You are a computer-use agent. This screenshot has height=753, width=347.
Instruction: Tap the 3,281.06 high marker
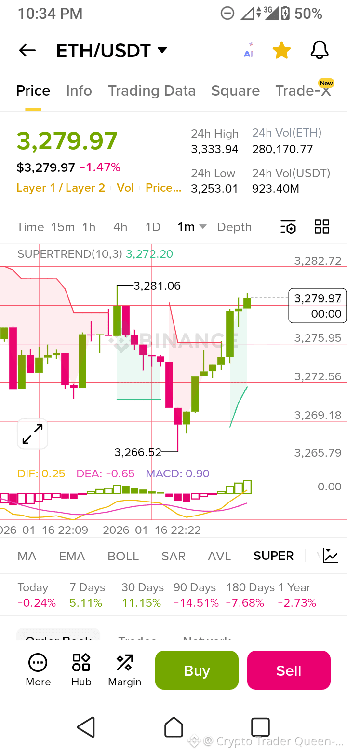tap(157, 286)
